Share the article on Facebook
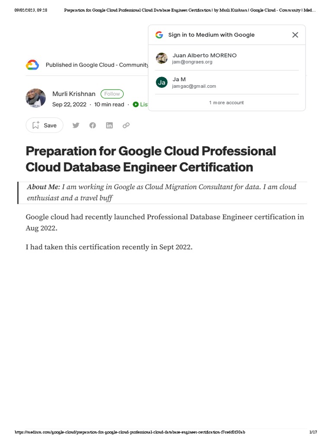 tap(93, 125)
